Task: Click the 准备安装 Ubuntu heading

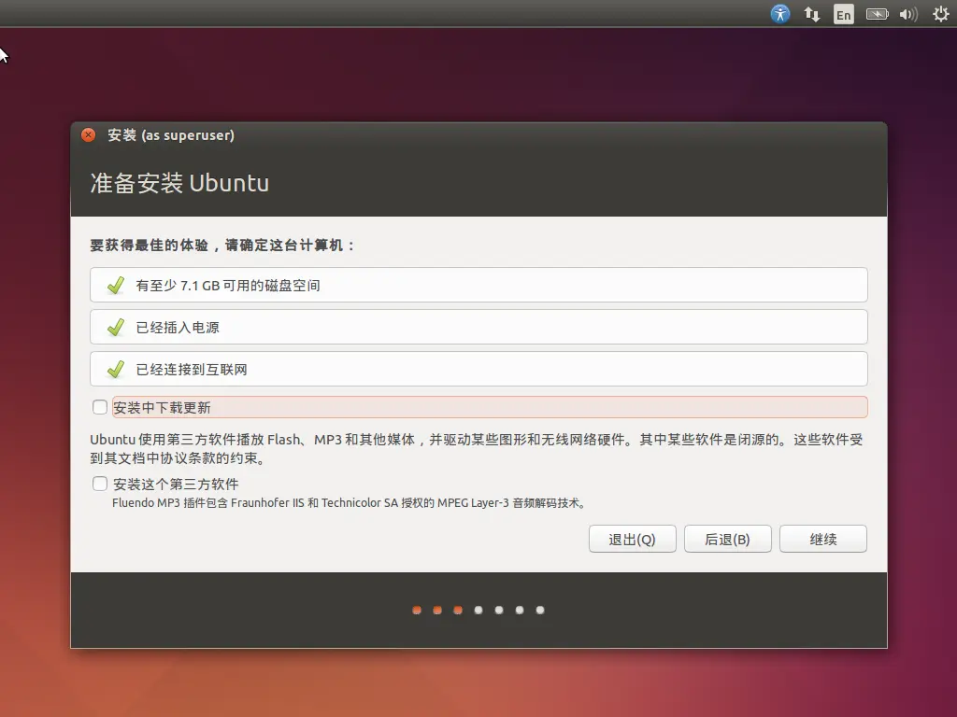Action: coord(179,183)
